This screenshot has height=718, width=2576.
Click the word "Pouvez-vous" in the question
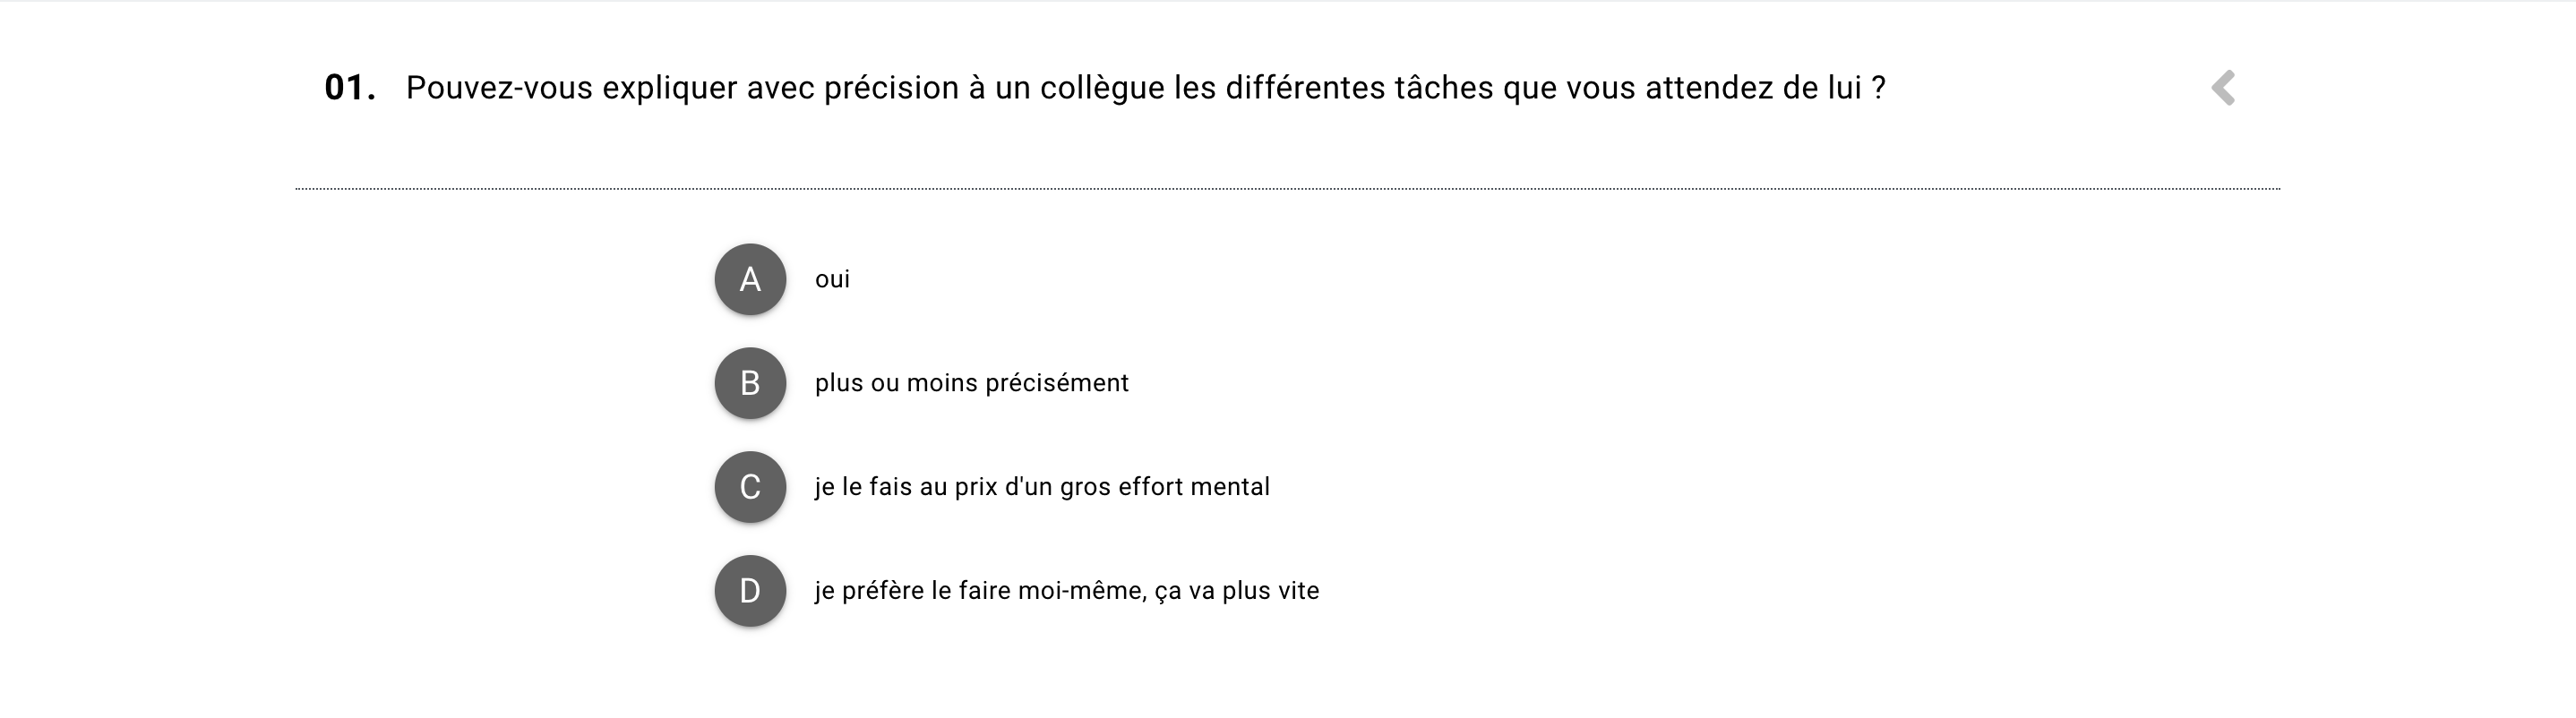click(x=499, y=88)
